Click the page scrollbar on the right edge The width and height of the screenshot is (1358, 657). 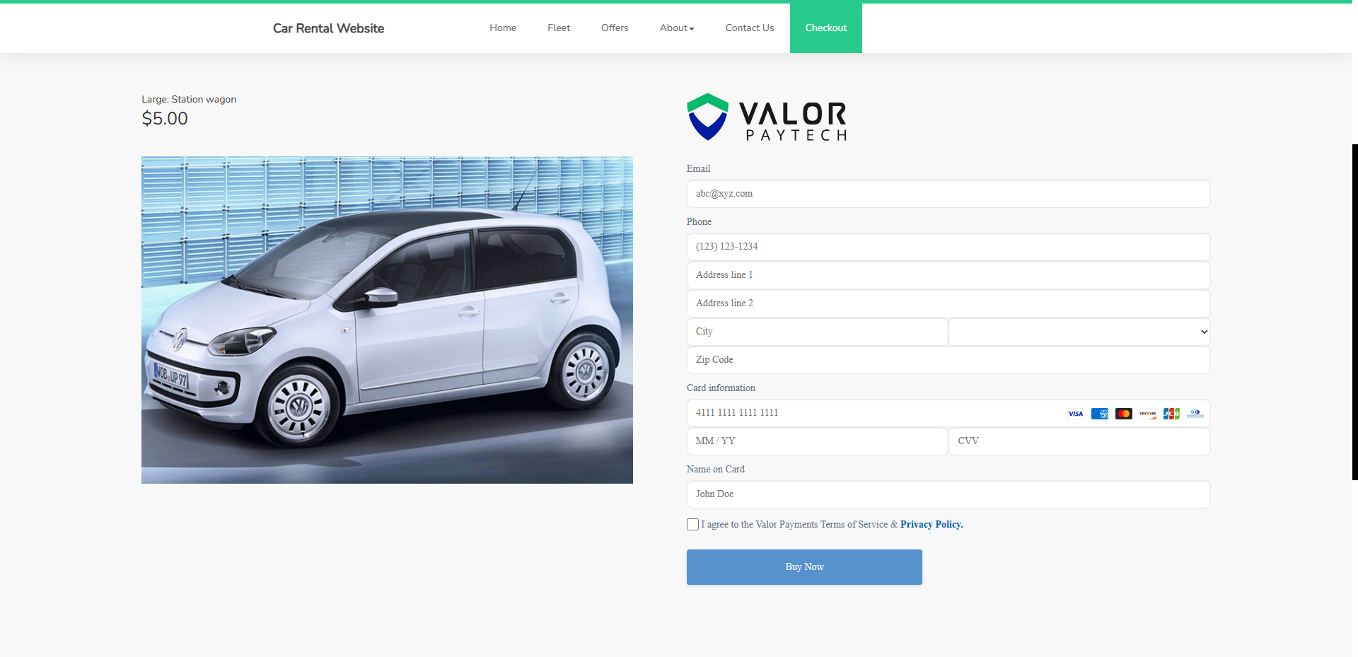click(1355, 312)
